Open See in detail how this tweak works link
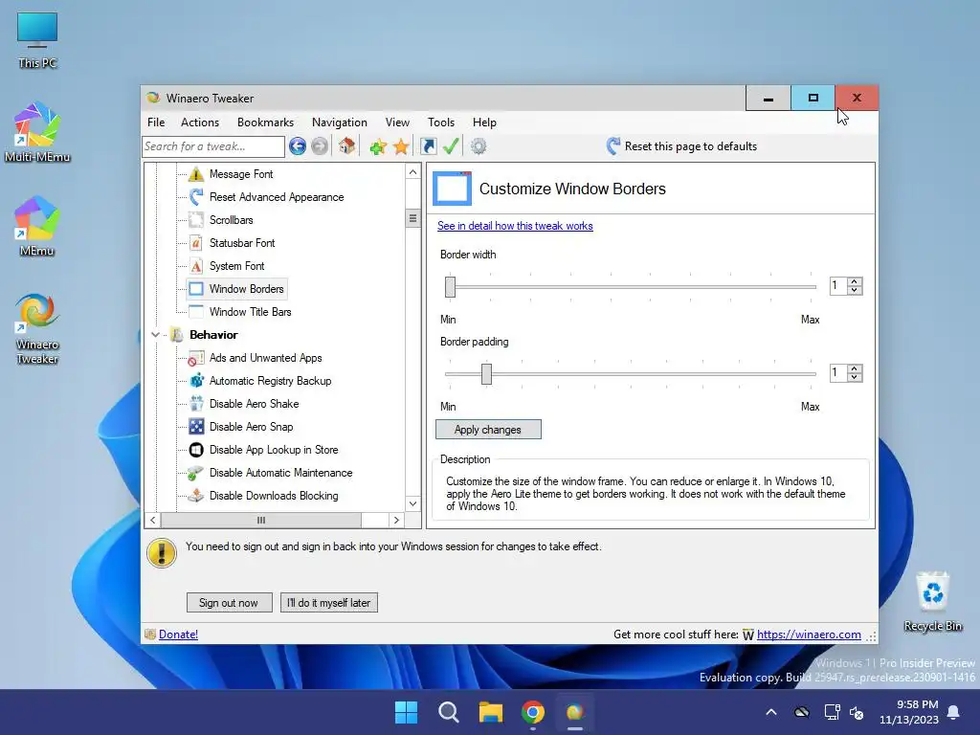 pyautogui.click(x=515, y=226)
